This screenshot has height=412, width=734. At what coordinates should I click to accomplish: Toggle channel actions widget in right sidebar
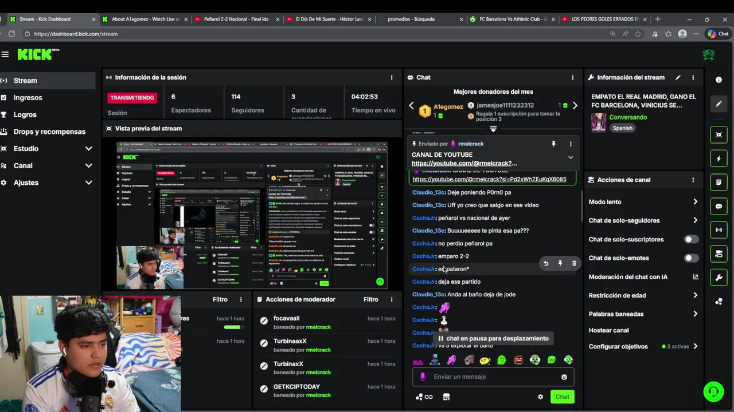[719, 253]
